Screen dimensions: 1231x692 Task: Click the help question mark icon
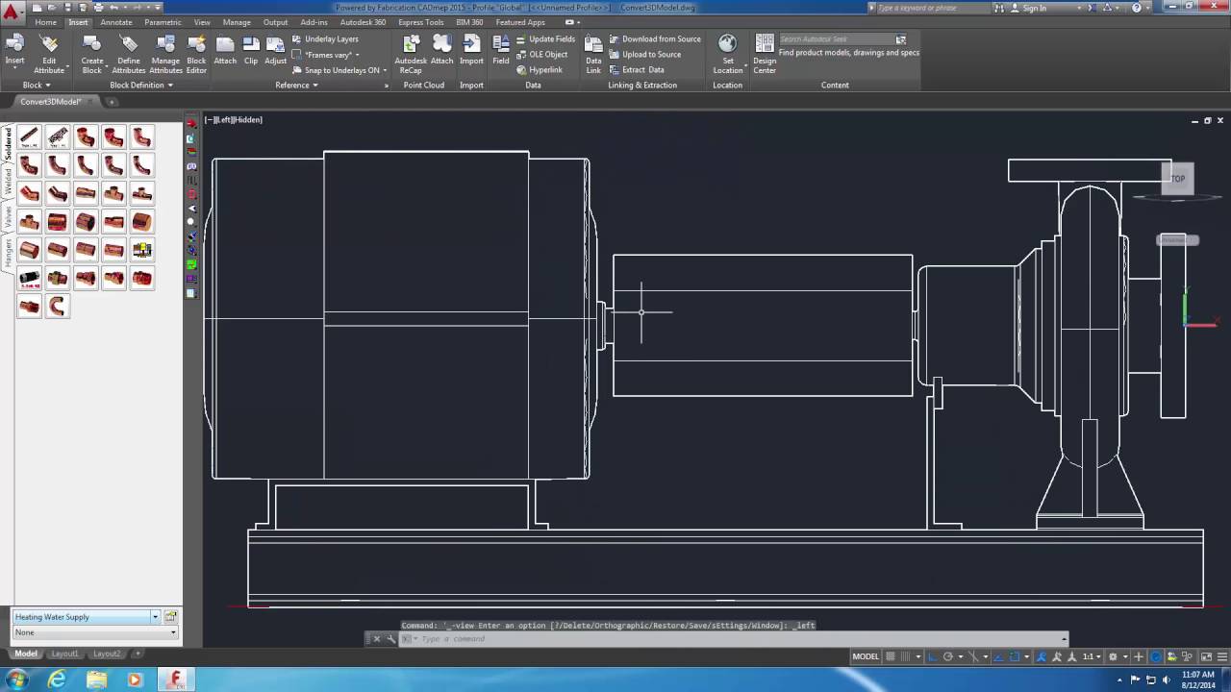1138,8
